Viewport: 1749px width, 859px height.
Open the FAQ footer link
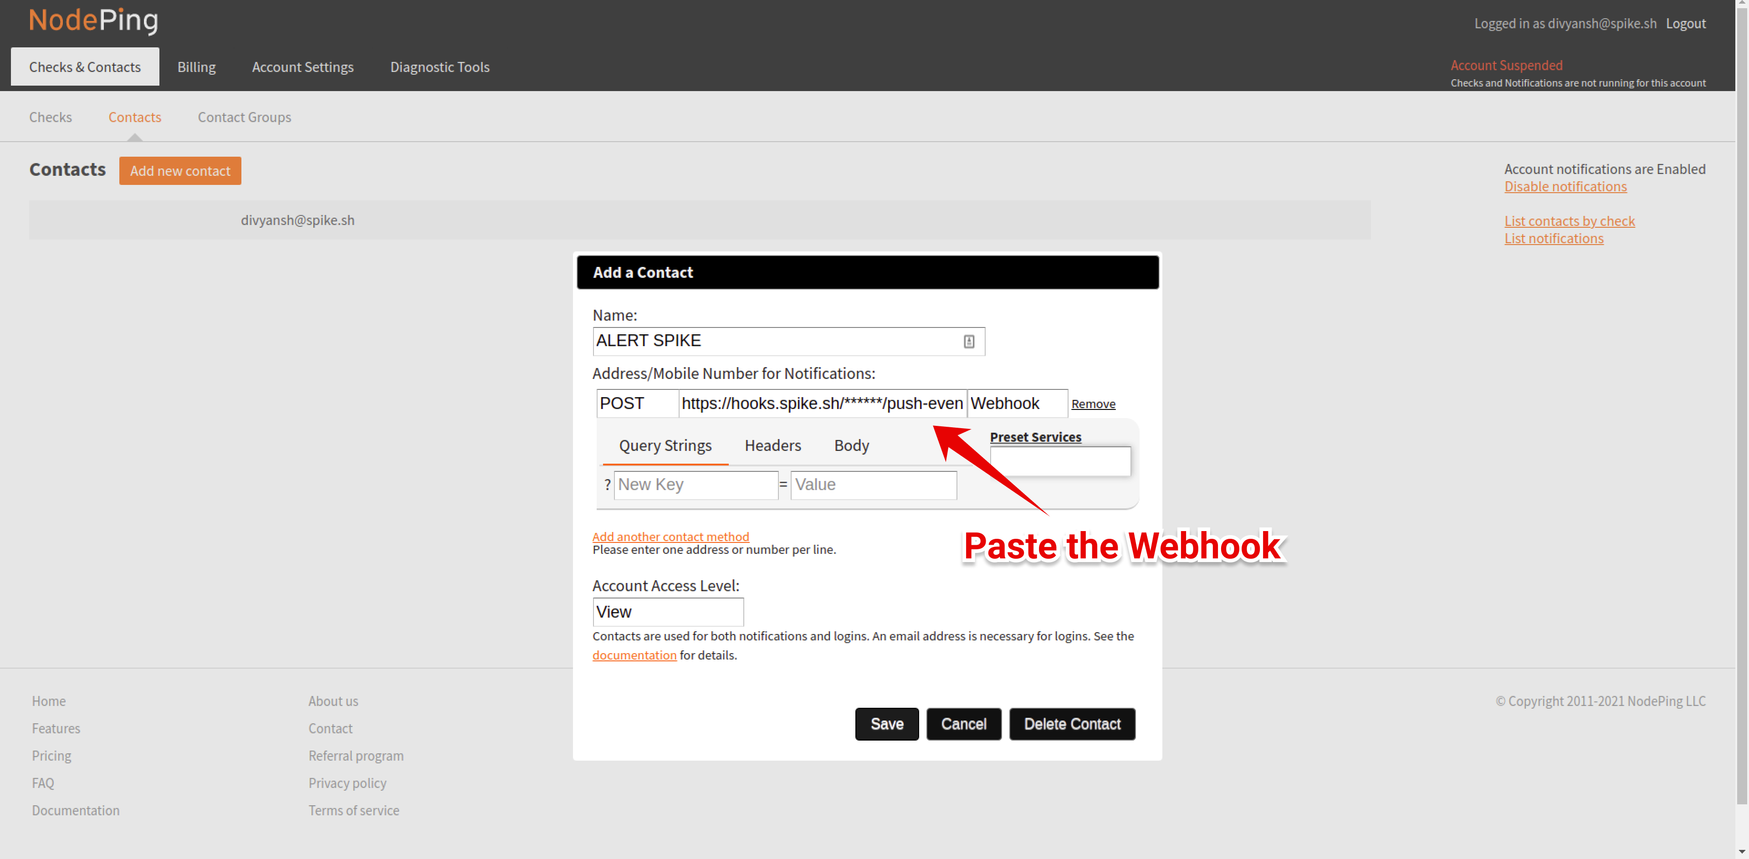click(x=43, y=783)
